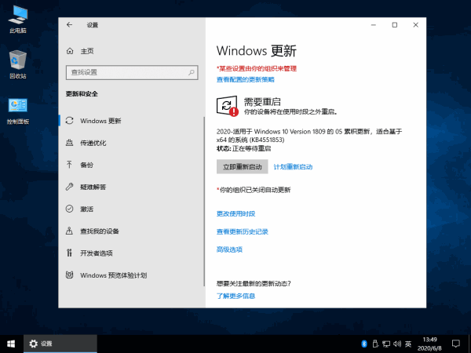Open 此电脑 desktop icon

click(18, 19)
